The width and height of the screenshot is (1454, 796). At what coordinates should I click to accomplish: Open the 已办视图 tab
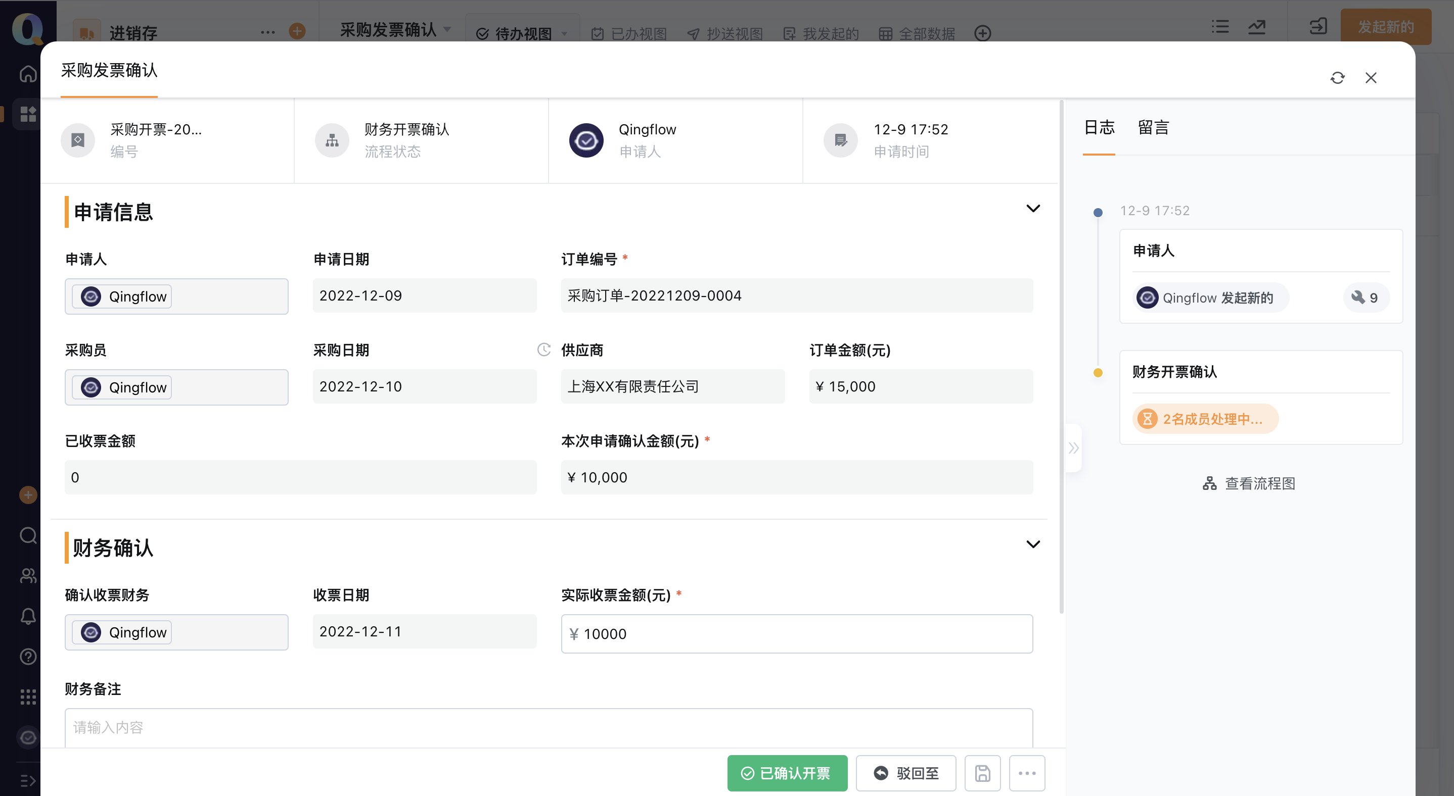[629, 34]
